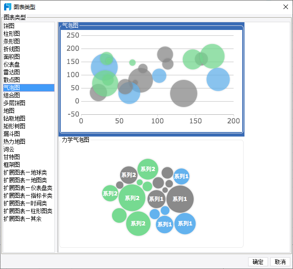Select 地图 chart type

[x=29, y=111]
